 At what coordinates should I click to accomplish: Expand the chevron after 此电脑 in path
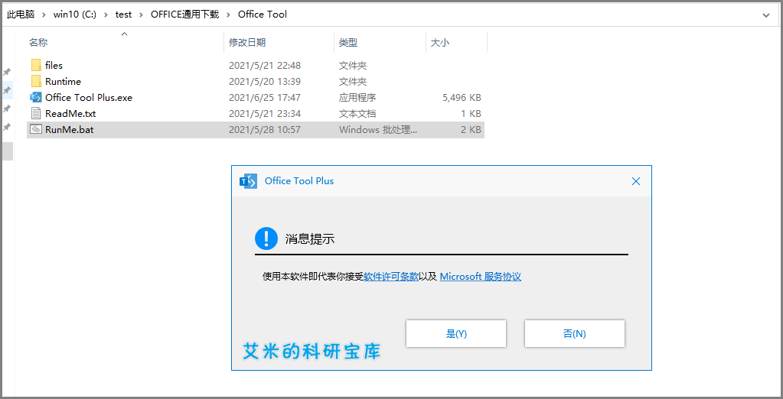[44, 15]
